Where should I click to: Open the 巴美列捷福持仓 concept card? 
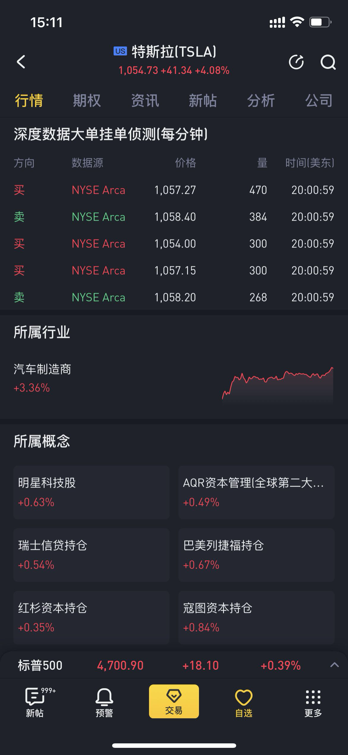[256, 555]
